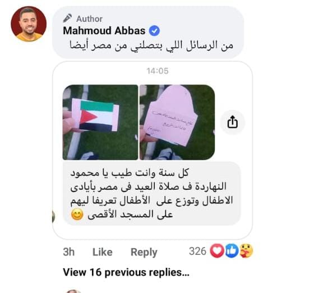This screenshot has height=293, width=323.
Task: Reply to this comment
Action: (x=144, y=252)
